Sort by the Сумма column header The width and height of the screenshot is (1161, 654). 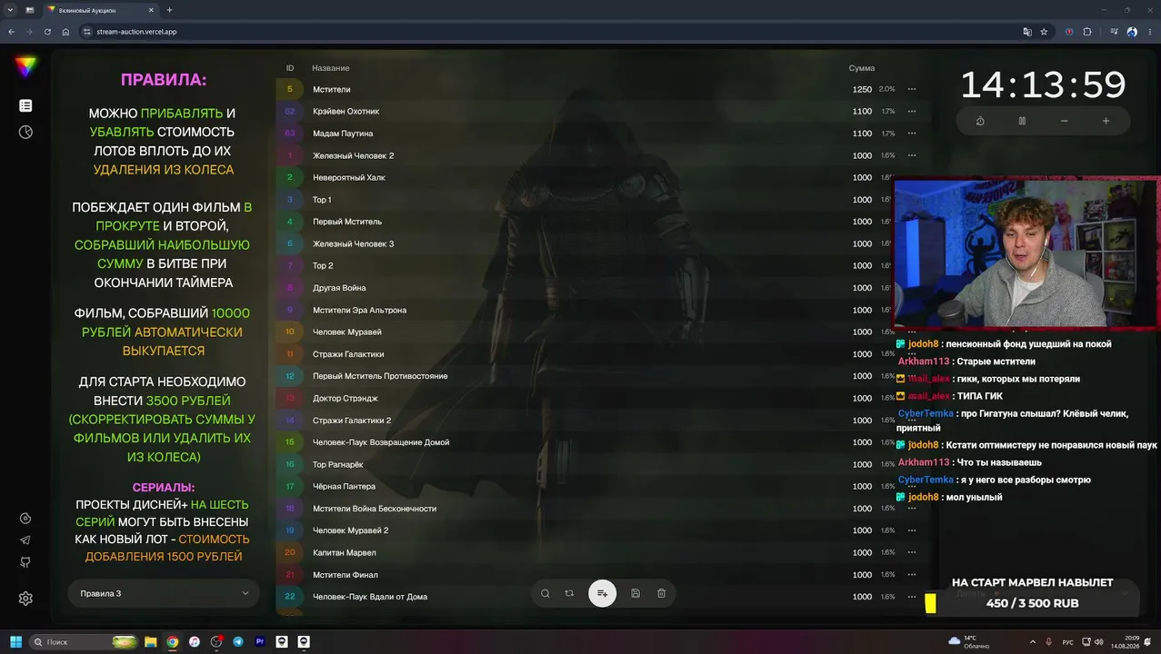[x=862, y=68]
